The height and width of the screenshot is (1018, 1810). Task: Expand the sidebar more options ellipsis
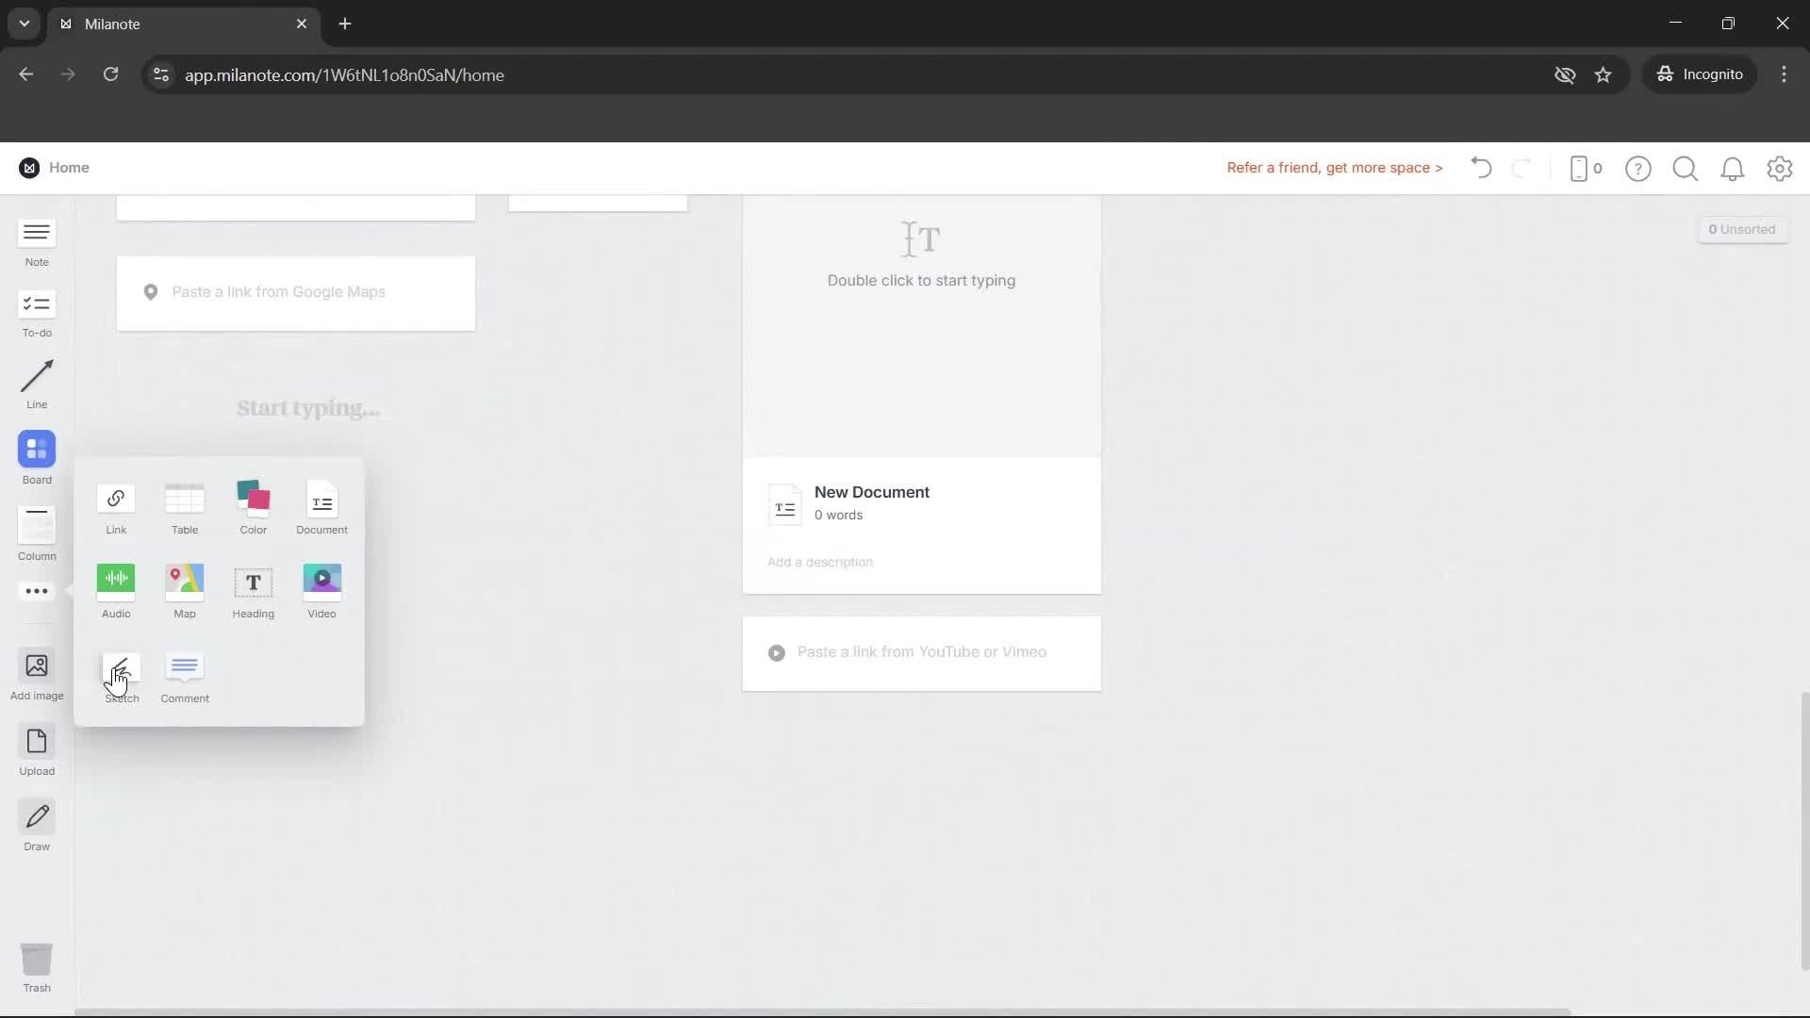tap(36, 591)
